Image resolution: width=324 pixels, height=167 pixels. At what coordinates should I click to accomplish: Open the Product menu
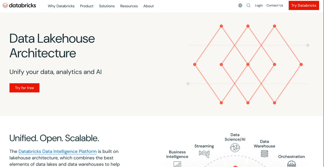point(87,6)
